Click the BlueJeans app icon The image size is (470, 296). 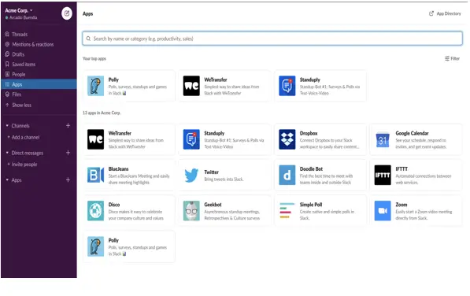tap(95, 175)
